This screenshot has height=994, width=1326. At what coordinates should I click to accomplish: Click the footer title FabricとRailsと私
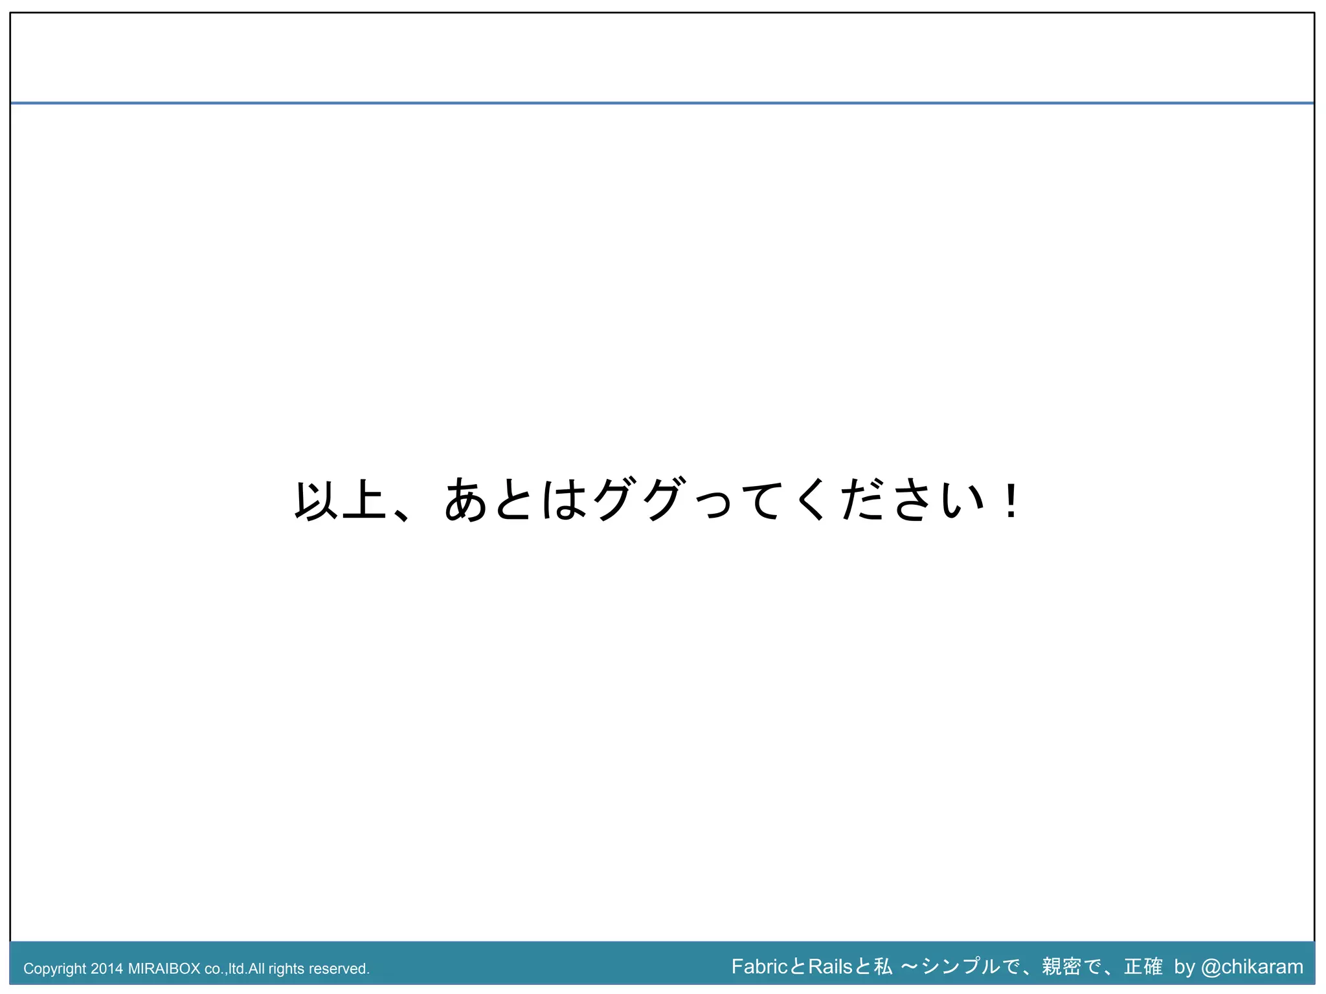812,966
